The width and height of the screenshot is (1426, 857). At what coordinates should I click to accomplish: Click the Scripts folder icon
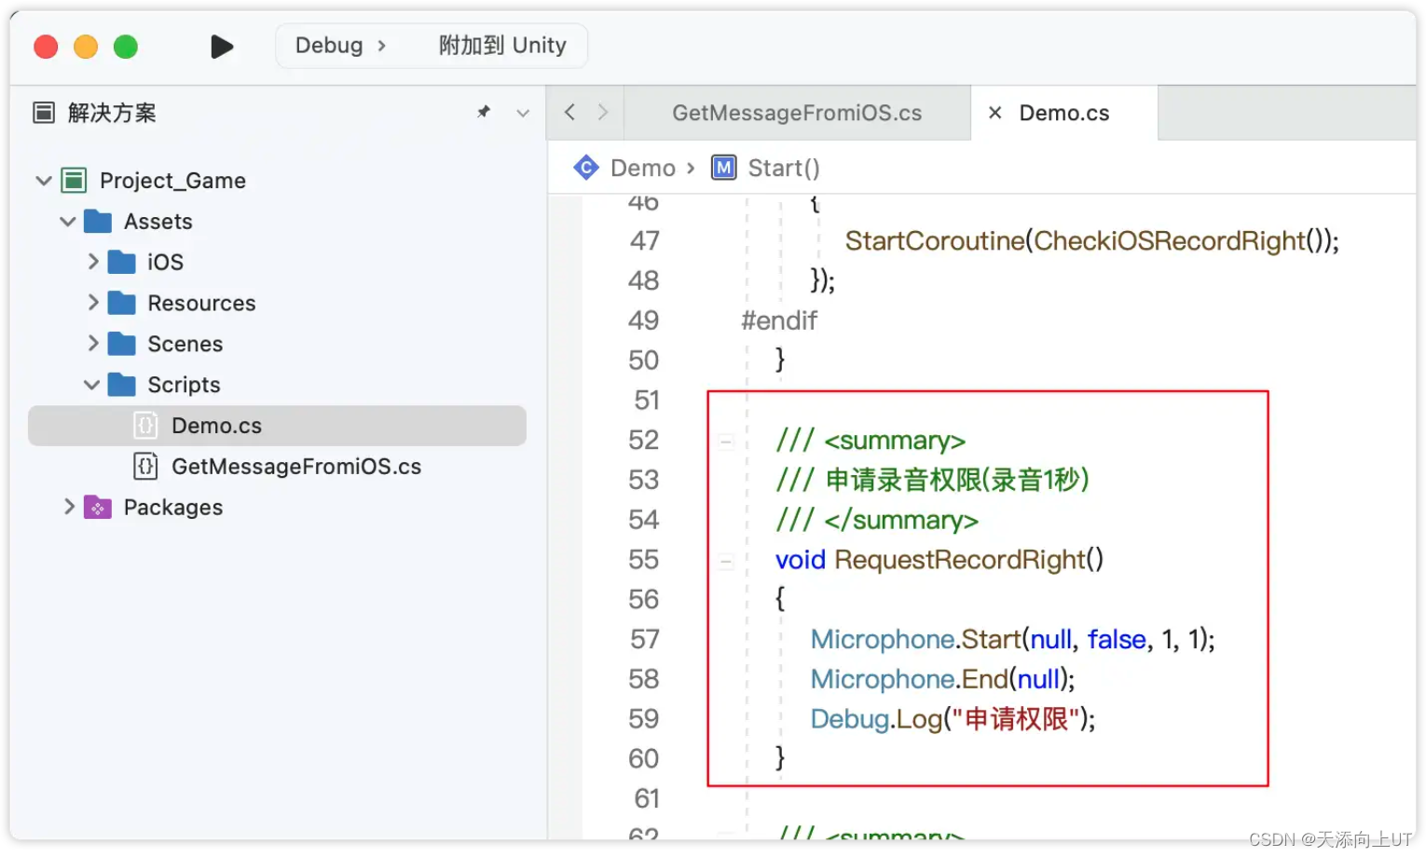click(x=122, y=385)
